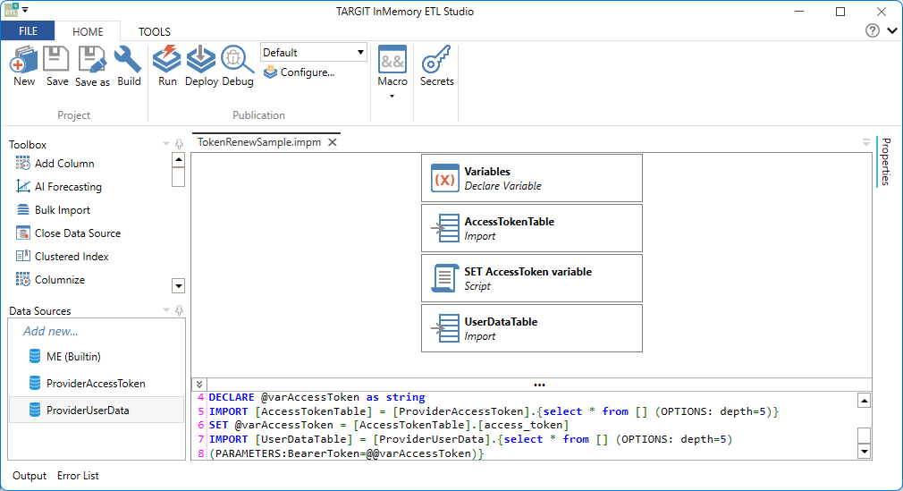The height and width of the screenshot is (491, 903).
Task: Click the Build wrench icon
Action: (128, 59)
